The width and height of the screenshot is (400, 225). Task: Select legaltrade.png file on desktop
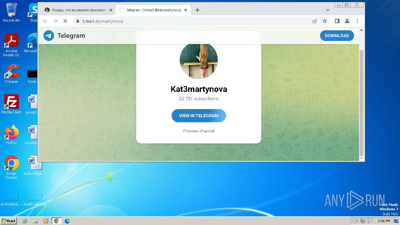pos(35,199)
